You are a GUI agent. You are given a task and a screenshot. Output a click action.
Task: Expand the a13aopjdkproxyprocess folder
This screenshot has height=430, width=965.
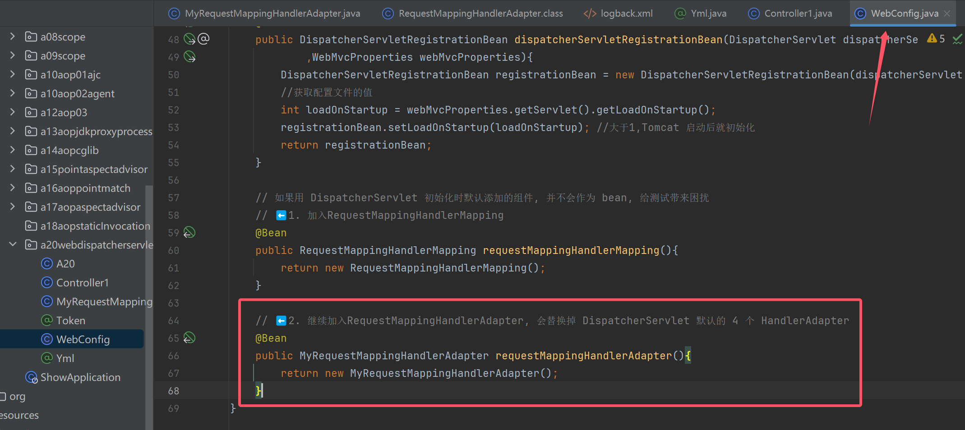point(13,131)
